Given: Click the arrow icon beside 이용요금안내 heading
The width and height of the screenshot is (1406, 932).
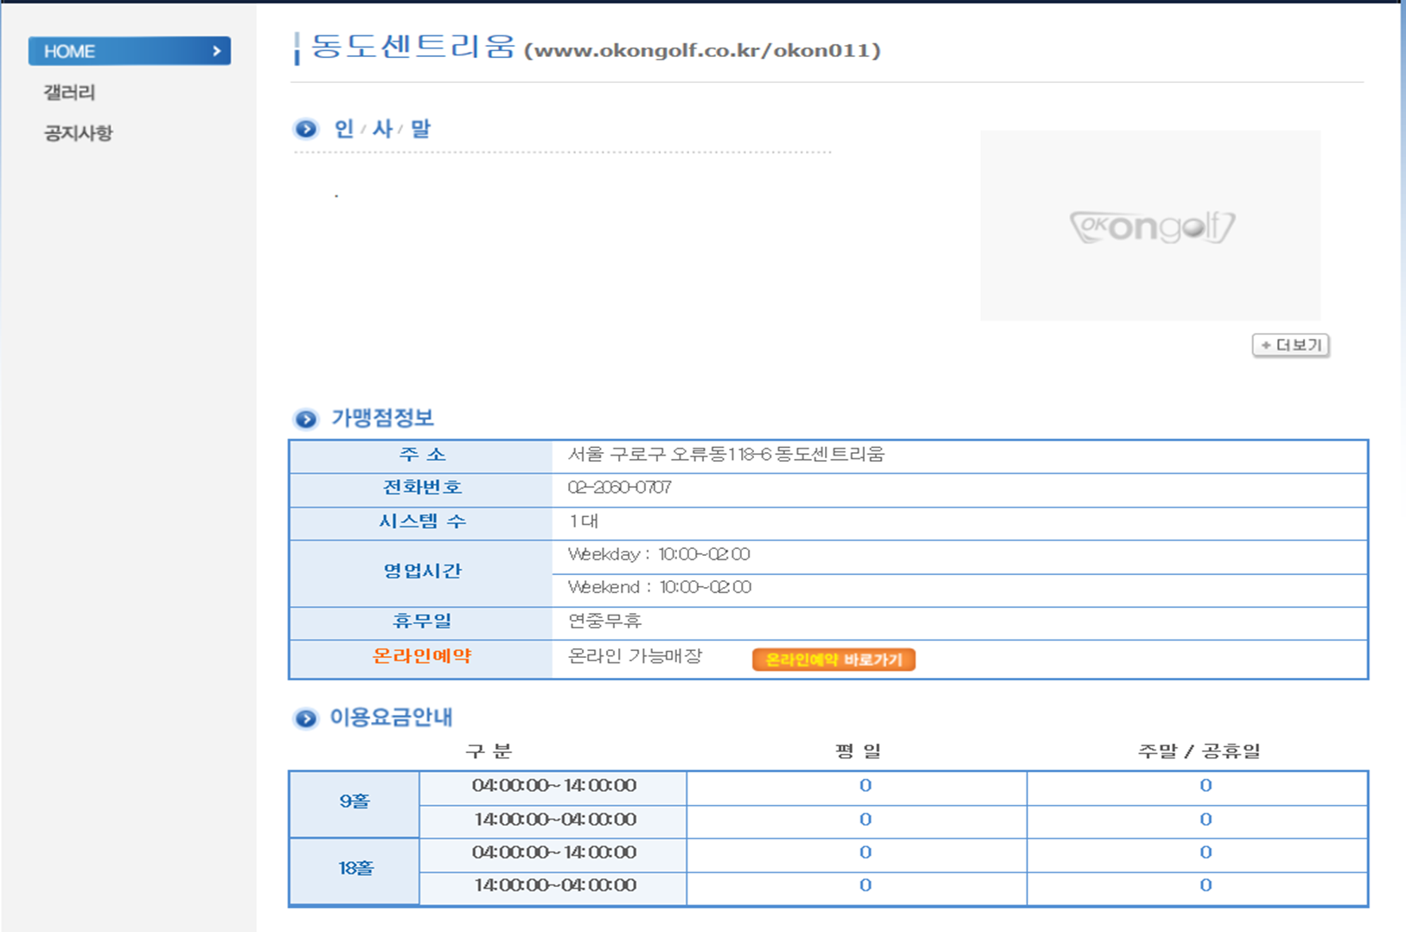Looking at the screenshot, I should tap(305, 718).
